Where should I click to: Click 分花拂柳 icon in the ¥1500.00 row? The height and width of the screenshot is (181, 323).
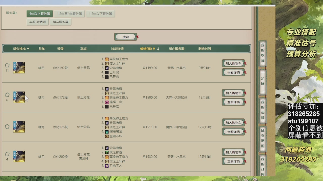(x=107, y=89)
